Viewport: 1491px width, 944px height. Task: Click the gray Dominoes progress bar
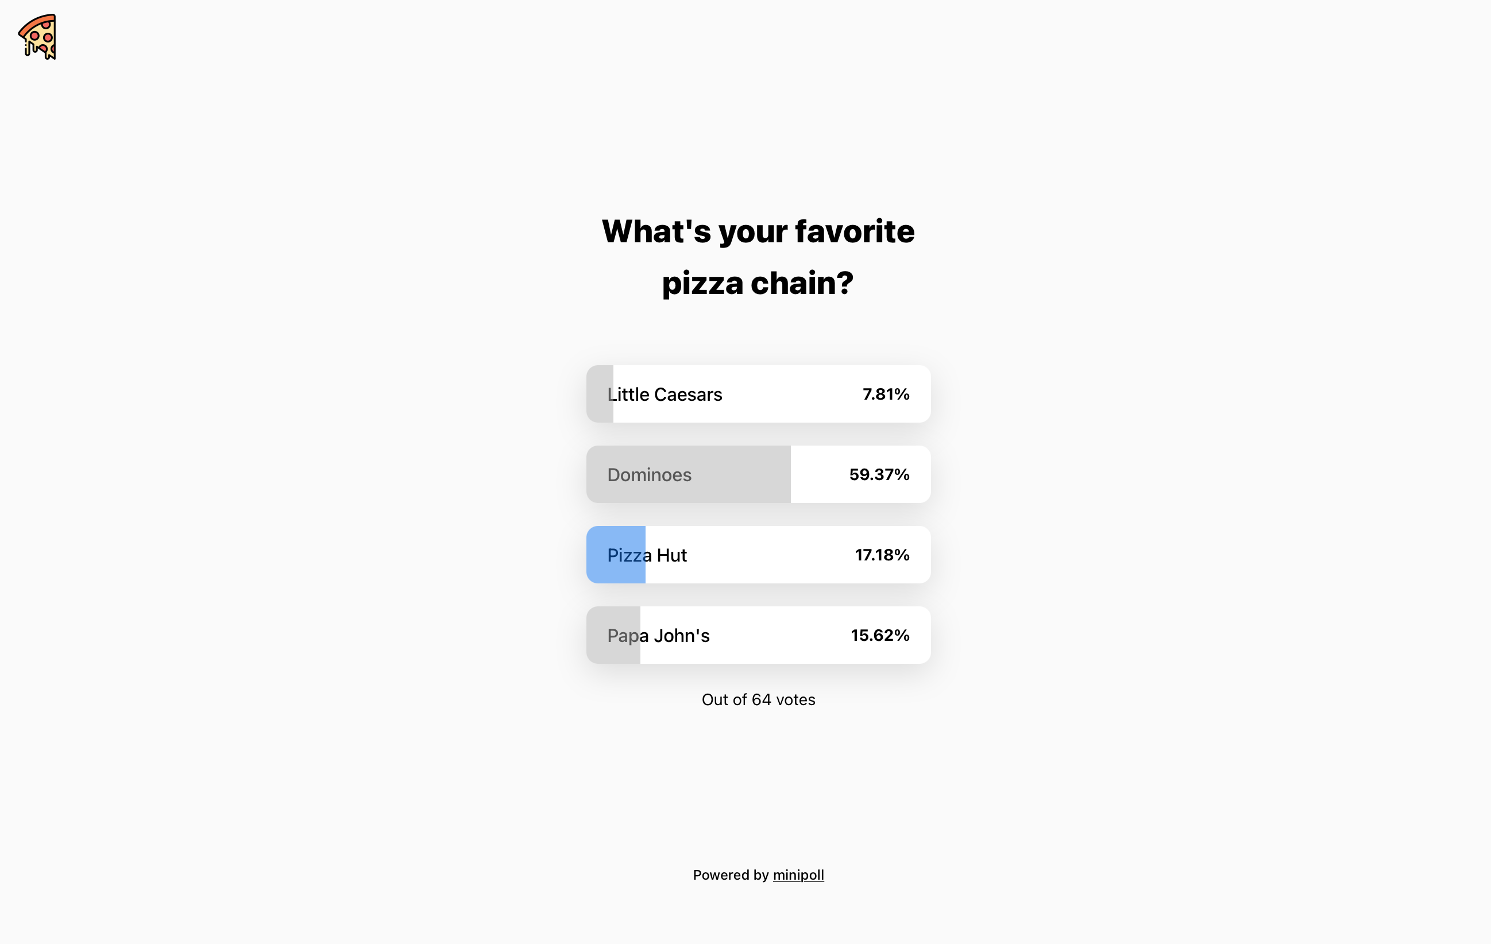(x=687, y=474)
